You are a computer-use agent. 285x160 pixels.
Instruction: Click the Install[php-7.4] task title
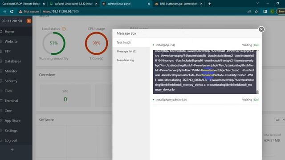[165, 45]
